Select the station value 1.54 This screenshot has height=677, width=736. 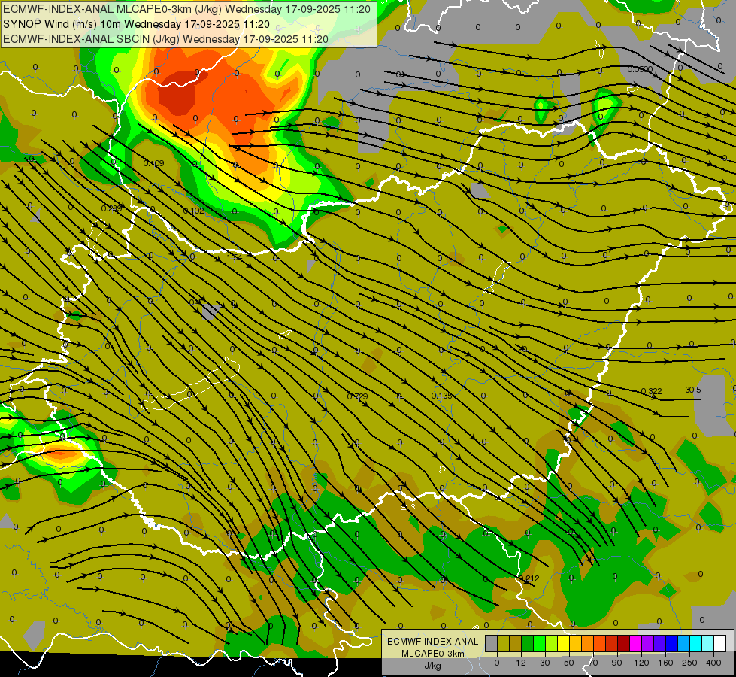pyautogui.click(x=235, y=257)
